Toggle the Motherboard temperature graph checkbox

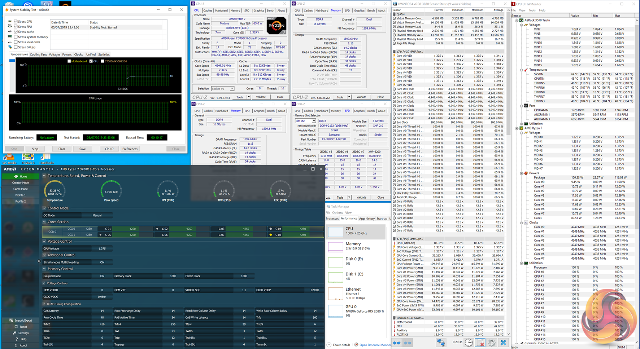69,61
